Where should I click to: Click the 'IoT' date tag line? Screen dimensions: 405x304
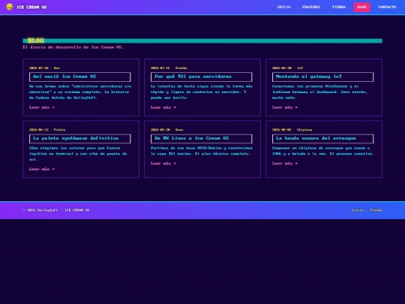click(287, 68)
